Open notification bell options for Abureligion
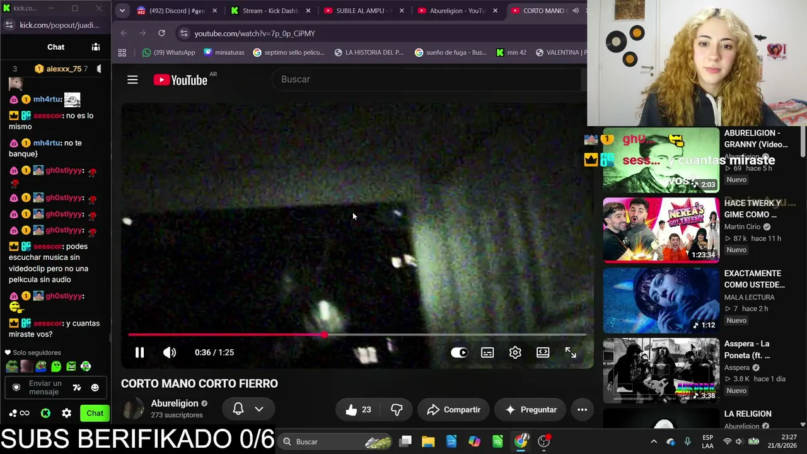The height and width of the screenshot is (454, 807). tap(248, 409)
